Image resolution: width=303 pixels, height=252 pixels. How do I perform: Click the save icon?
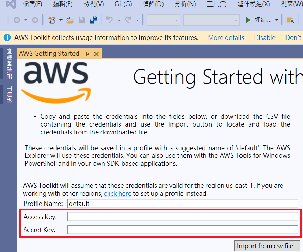coord(82,20)
